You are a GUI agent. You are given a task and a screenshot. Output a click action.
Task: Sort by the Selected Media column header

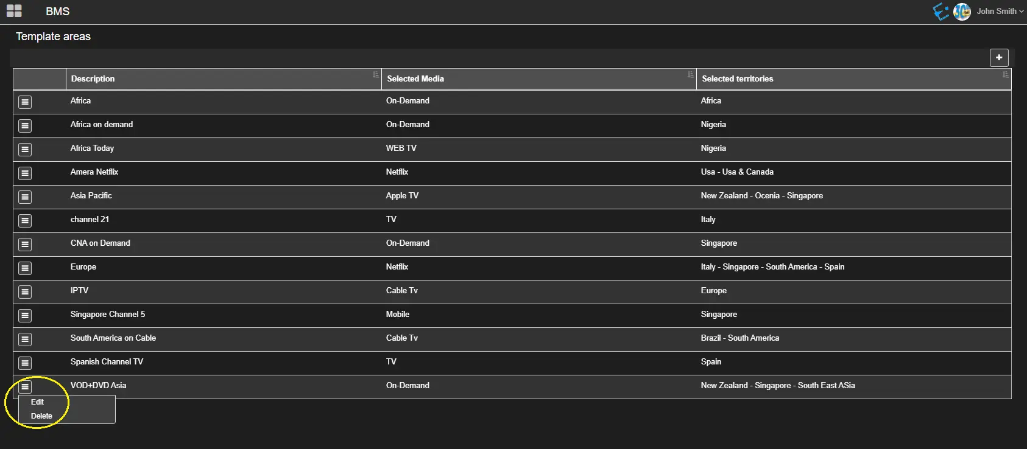pos(415,79)
